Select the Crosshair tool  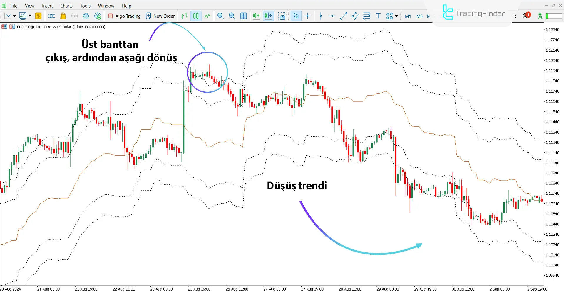coord(308,16)
